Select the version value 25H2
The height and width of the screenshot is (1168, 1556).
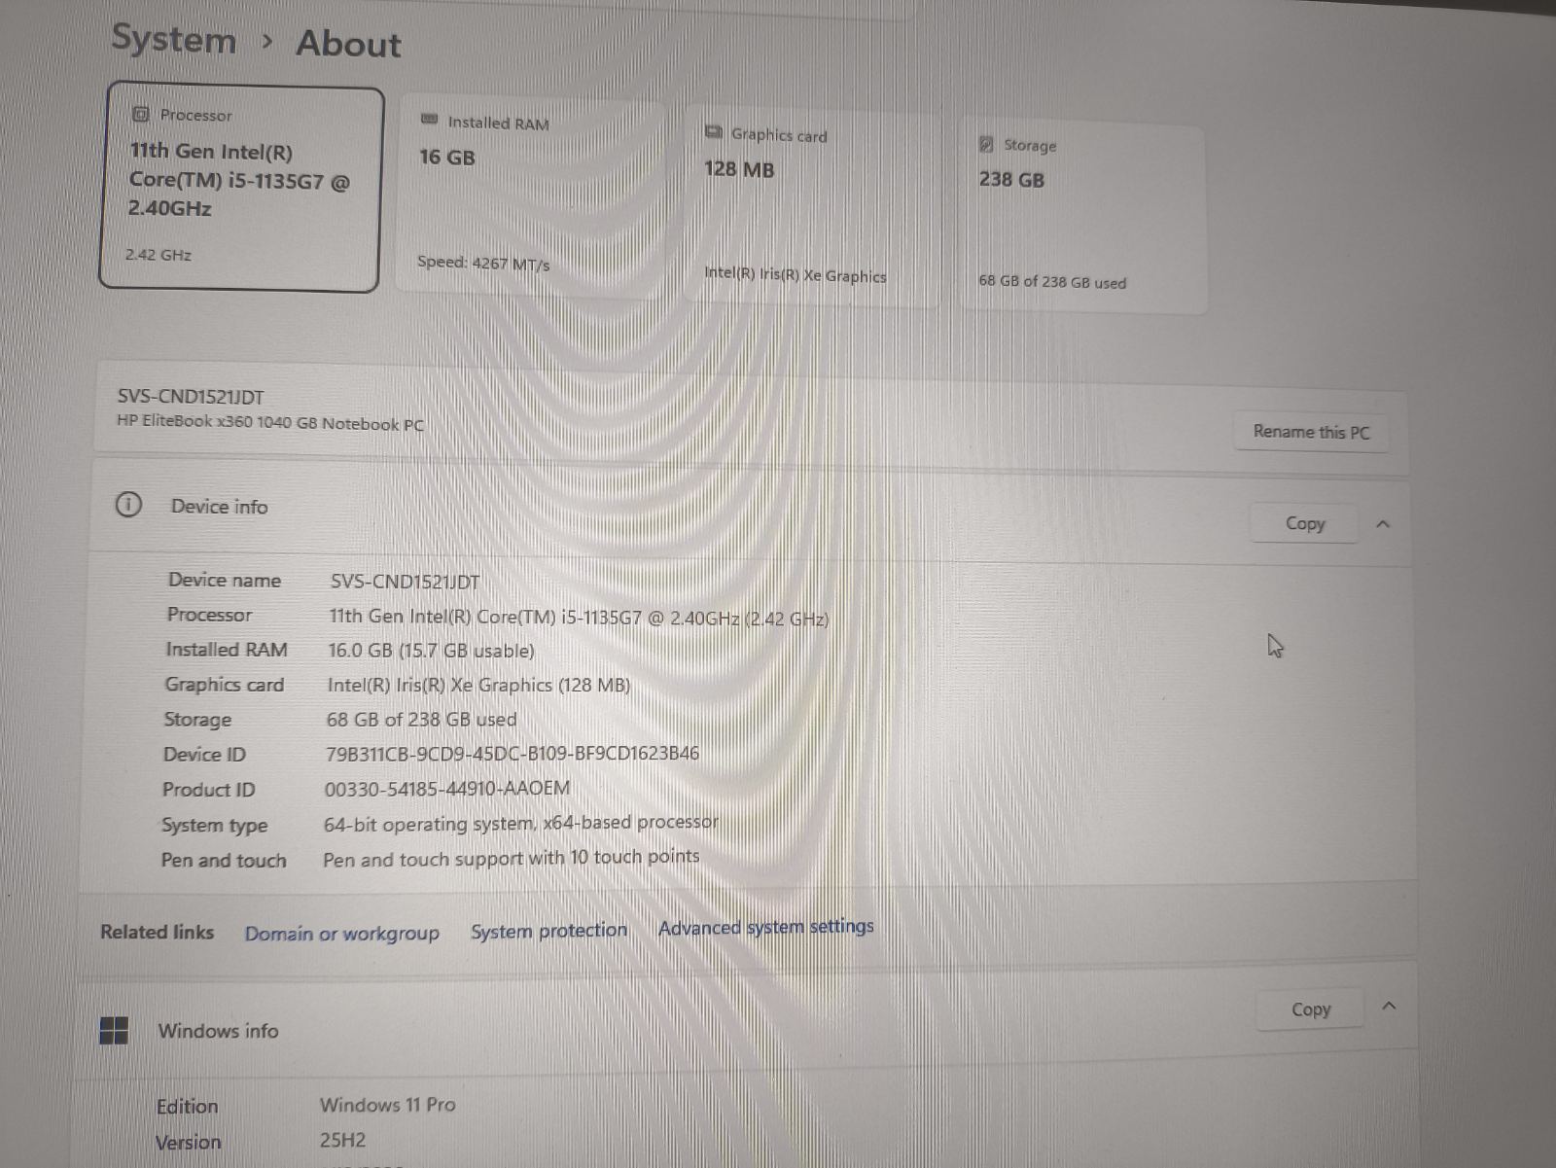point(342,1140)
